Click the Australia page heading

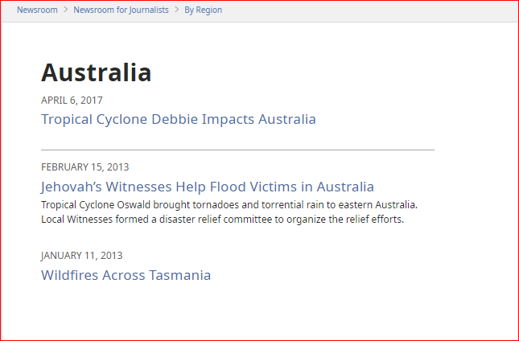pos(97,72)
